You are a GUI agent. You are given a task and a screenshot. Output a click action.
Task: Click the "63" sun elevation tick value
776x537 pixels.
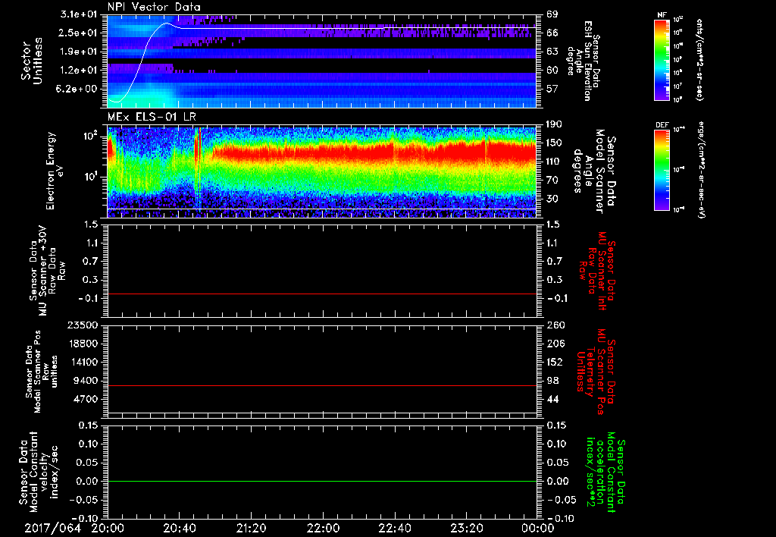click(x=552, y=52)
